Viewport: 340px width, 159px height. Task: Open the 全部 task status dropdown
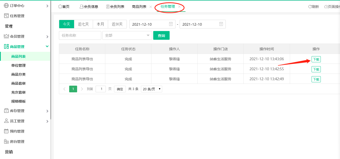[127, 35]
